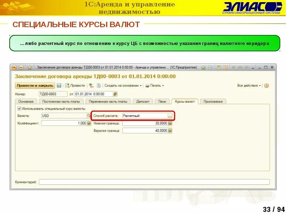Click the date field 01.01.2014 0:00:00
The image size is (286, 214).
point(94,94)
